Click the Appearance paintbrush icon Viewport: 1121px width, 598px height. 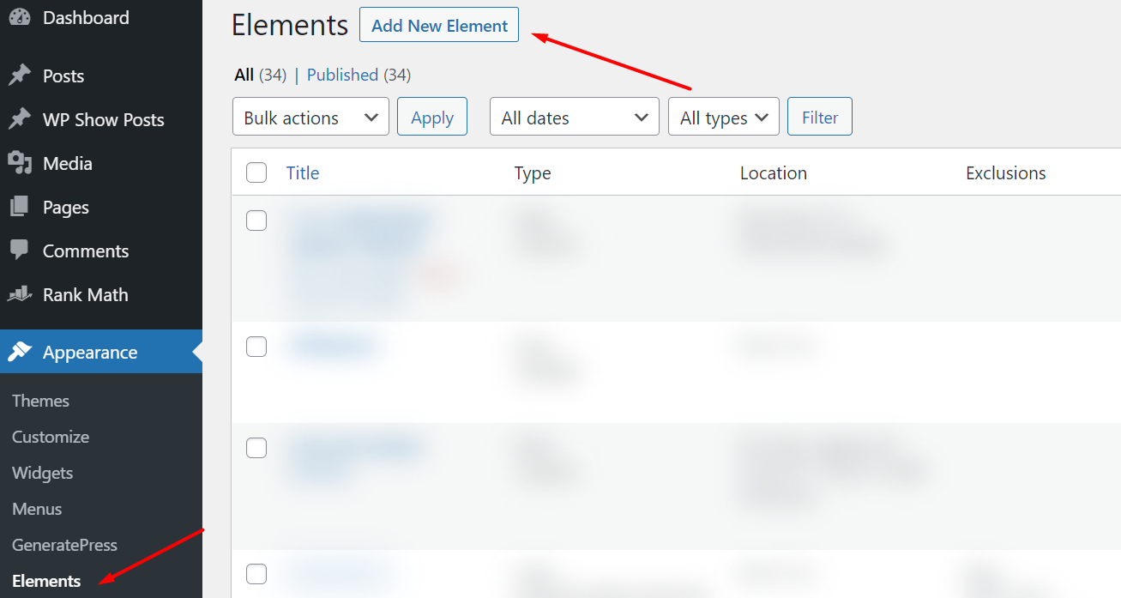point(20,352)
